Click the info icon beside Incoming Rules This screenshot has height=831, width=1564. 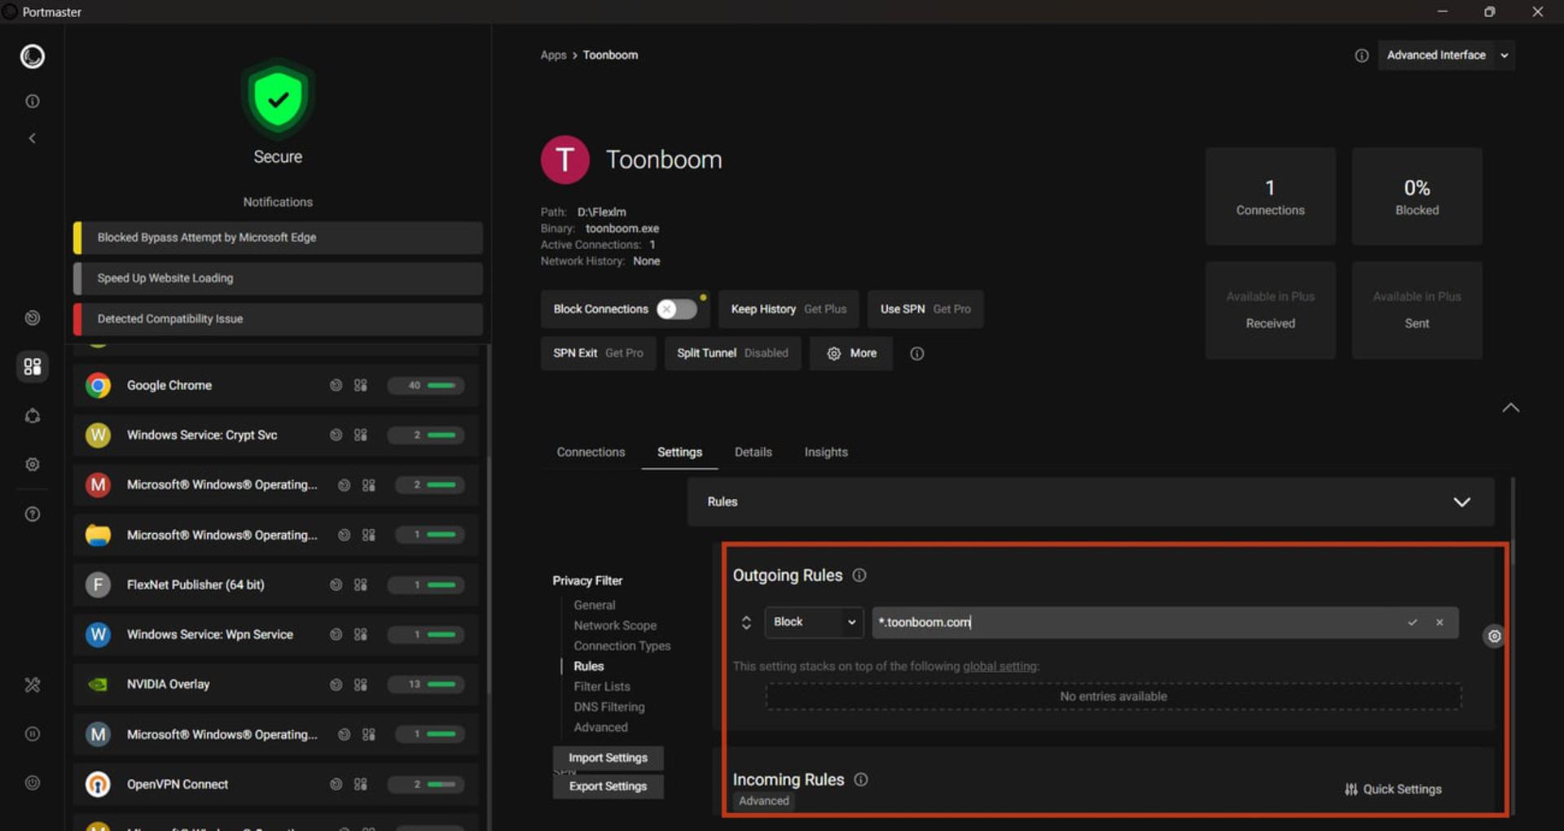[861, 780]
